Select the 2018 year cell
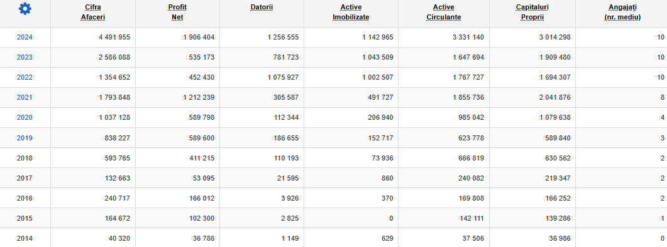This screenshot has width=667, height=247. point(25,158)
